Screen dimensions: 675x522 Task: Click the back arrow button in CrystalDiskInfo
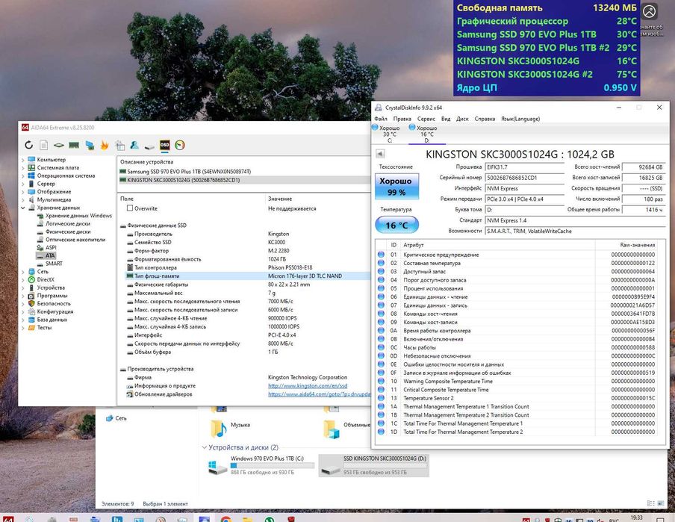(380, 154)
